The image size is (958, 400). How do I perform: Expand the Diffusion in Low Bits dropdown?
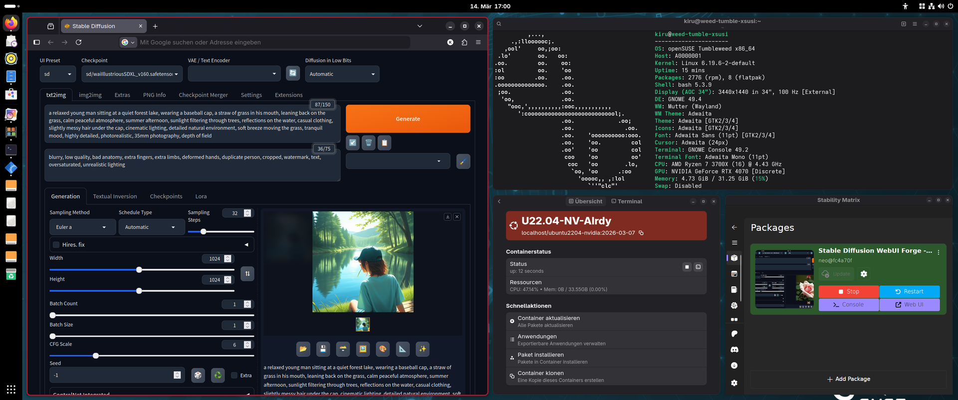(x=342, y=74)
